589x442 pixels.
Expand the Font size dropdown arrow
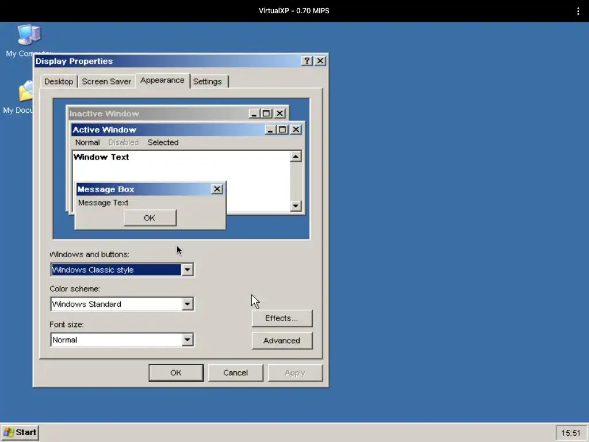[x=187, y=340]
